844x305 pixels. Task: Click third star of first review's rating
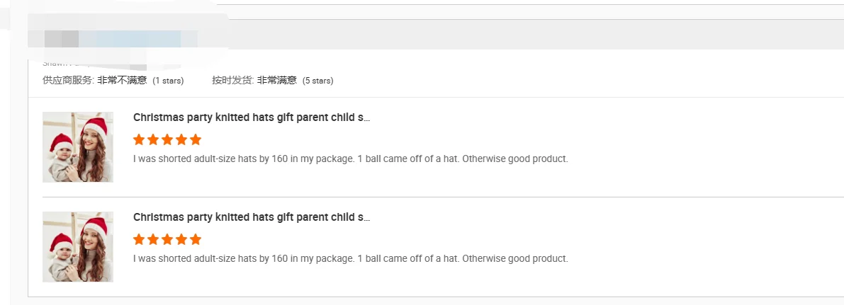pyautogui.click(x=167, y=139)
